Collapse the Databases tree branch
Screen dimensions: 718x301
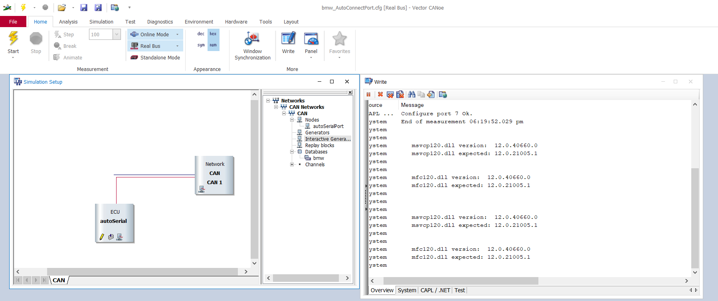(x=292, y=152)
